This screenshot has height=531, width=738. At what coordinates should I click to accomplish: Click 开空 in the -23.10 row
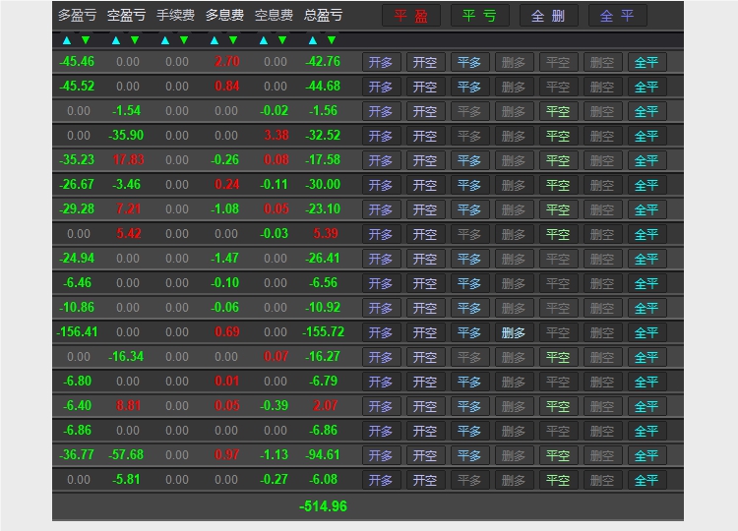[425, 209]
